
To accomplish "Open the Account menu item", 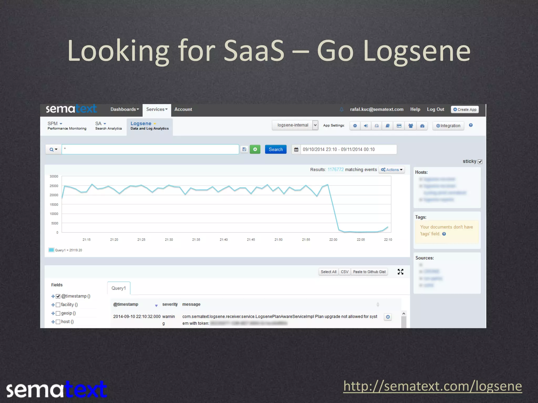I will click(x=183, y=109).
